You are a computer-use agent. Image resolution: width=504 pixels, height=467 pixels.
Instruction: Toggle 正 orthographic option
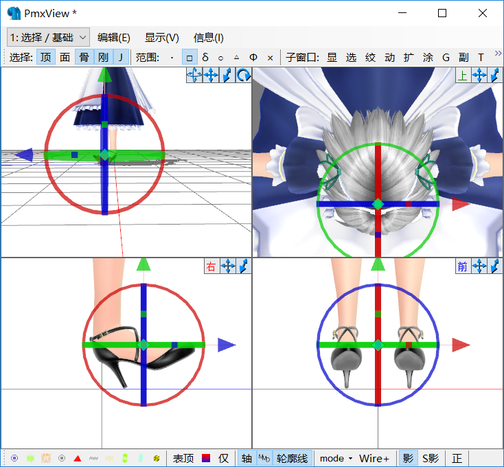click(457, 458)
